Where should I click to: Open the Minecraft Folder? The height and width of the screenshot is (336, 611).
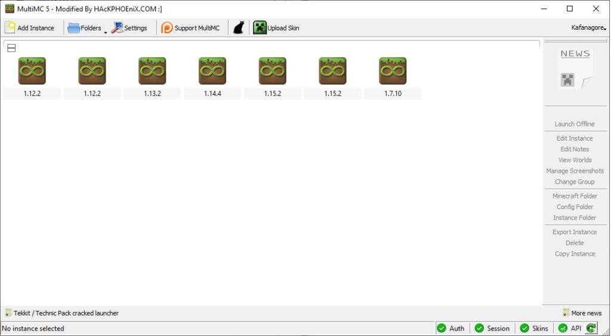point(575,196)
